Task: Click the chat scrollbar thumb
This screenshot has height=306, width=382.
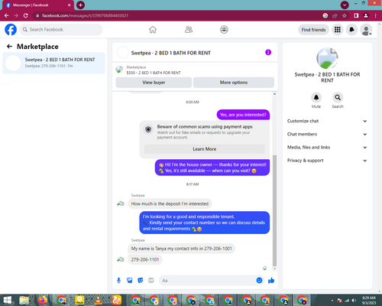Action: (274, 210)
